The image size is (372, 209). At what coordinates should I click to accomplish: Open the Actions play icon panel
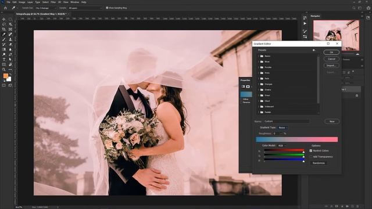click(305, 23)
